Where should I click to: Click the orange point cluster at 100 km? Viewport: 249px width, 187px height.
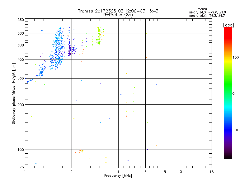pyautogui.click(x=81, y=151)
